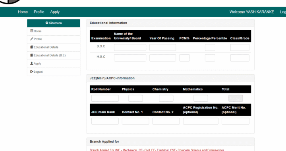Screen dimensions: 286x151
Task: Click the Sidemenu header
Action: (x=54, y=23)
